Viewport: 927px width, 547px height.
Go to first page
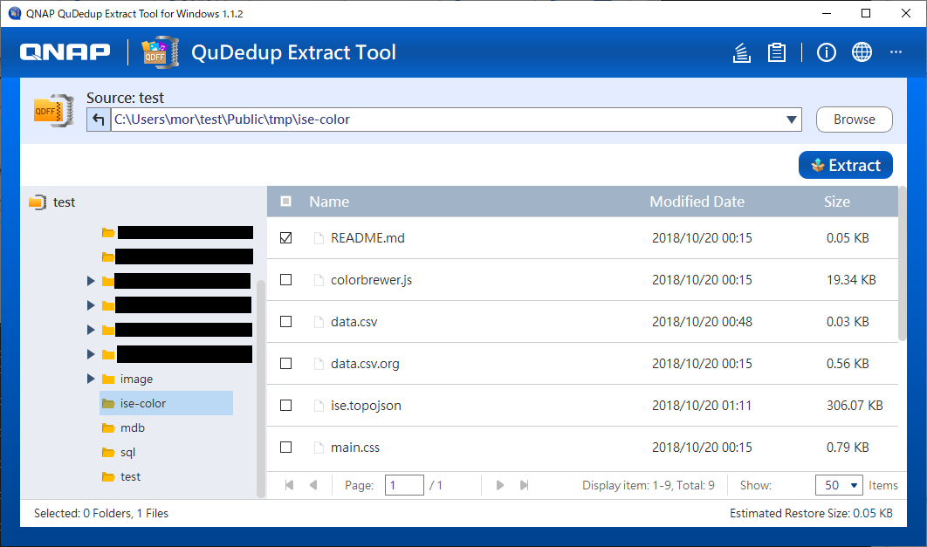(289, 485)
